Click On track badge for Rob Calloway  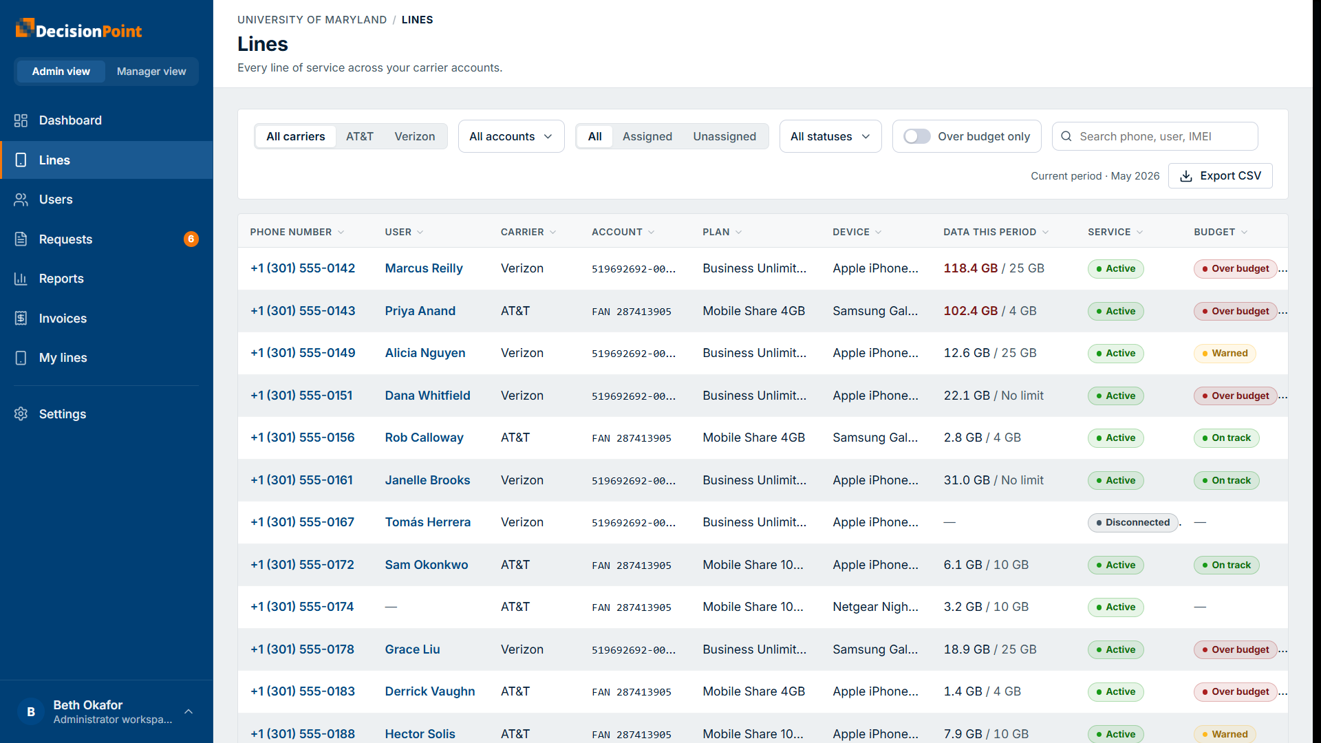1226,438
